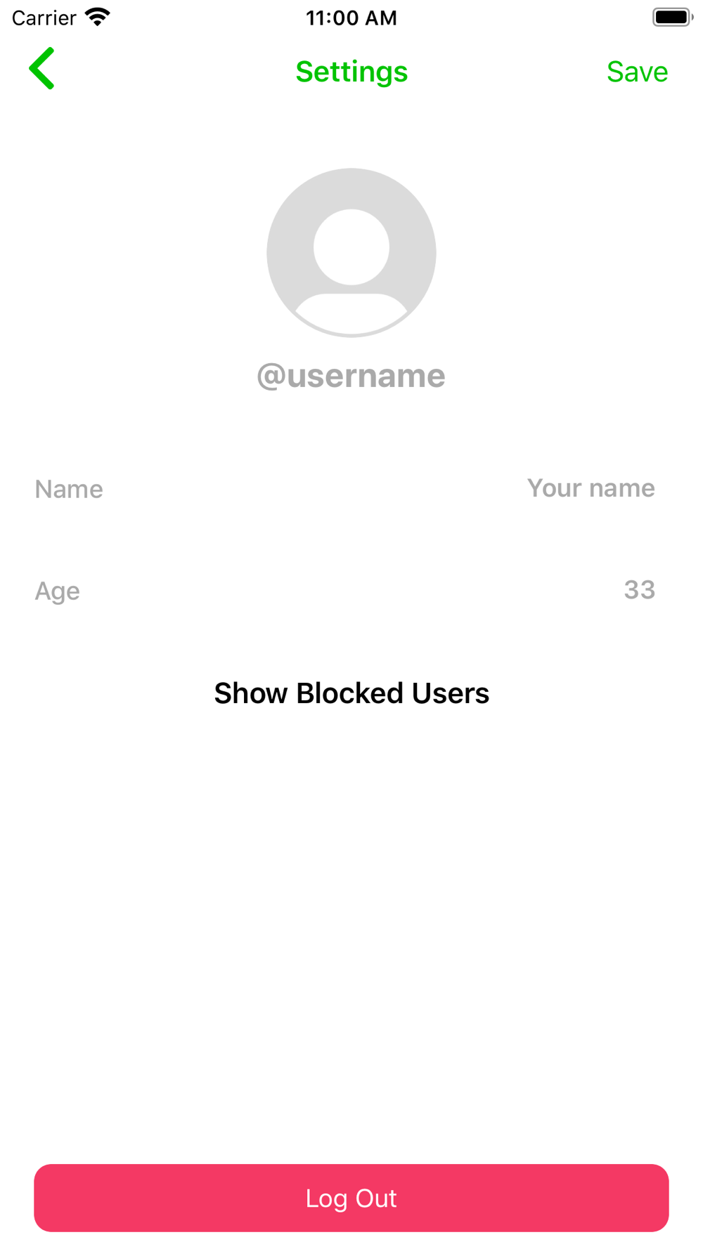This screenshot has height=1249, width=703.
Task: Tap the Wi-Fi status icon
Action: [x=98, y=17]
